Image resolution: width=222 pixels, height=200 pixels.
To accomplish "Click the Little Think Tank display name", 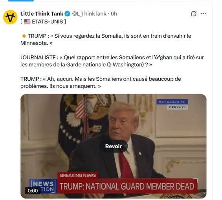I will pos(42,14).
